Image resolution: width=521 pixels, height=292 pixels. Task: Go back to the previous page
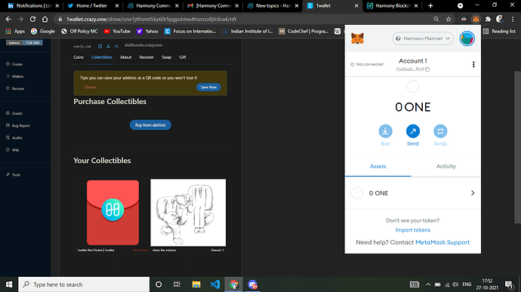[x=8, y=20]
